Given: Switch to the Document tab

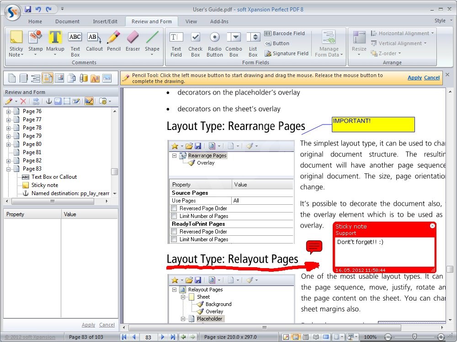Looking at the screenshot, I should [x=67, y=21].
